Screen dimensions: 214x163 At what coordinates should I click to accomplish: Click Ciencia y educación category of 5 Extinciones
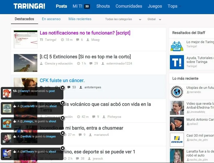59,63
